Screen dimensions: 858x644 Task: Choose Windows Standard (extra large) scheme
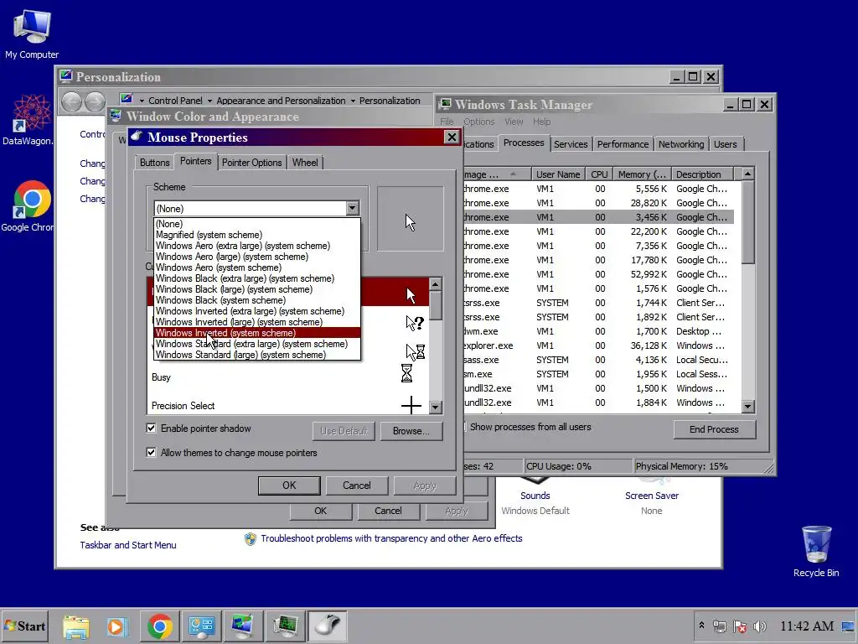[257, 344]
